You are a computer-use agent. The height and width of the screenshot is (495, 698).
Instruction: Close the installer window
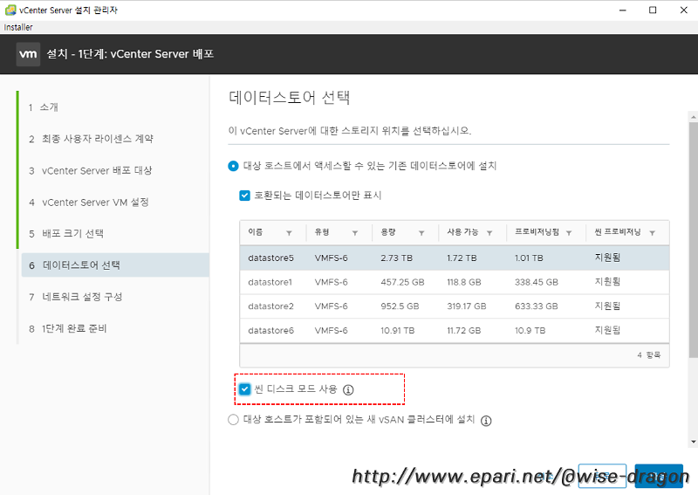pos(684,10)
